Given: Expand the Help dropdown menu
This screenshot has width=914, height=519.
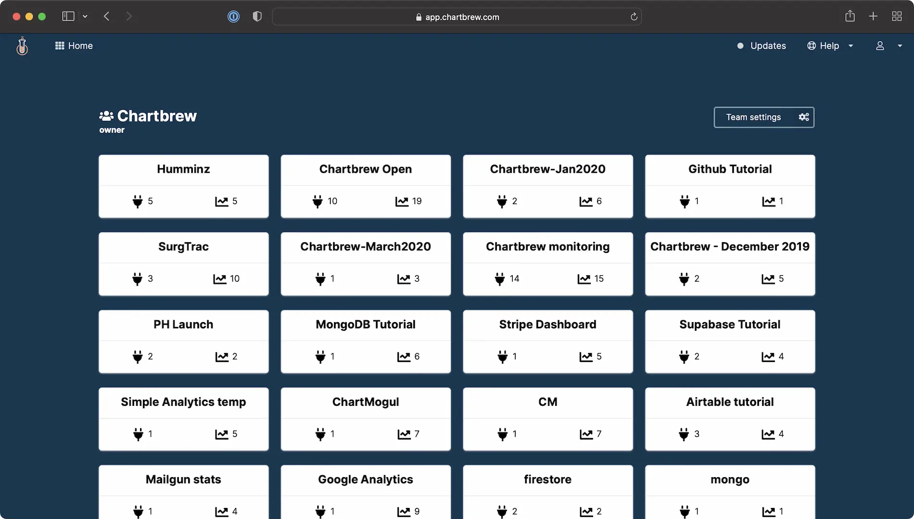Looking at the screenshot, I should coord(830,46).
